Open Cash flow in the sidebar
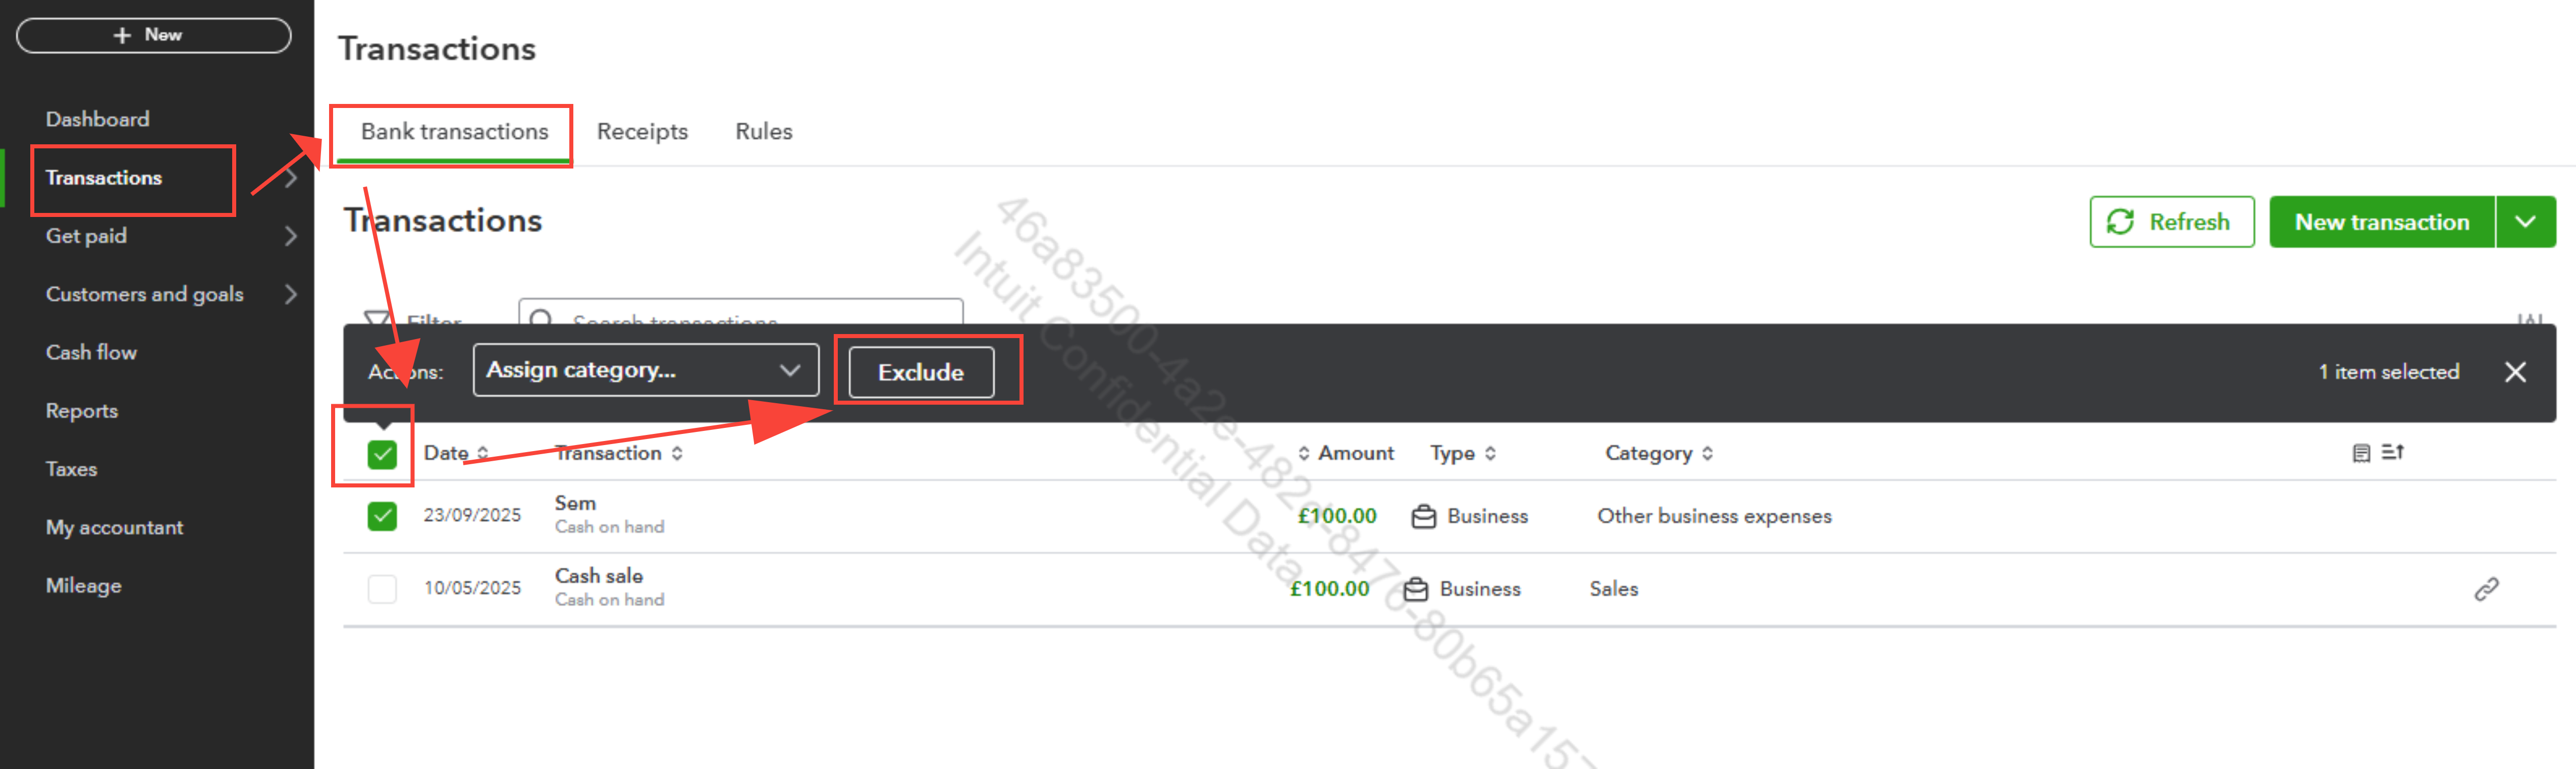The width and height of the screenshot is (2576, 769). click(91, 352)
